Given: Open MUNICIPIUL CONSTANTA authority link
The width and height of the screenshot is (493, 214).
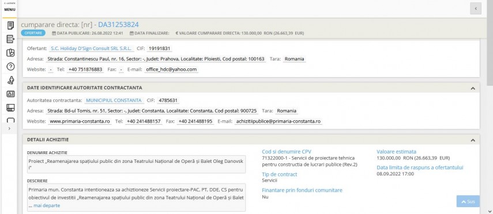Looking at the screenshot, I should click(x=114, y=101).
